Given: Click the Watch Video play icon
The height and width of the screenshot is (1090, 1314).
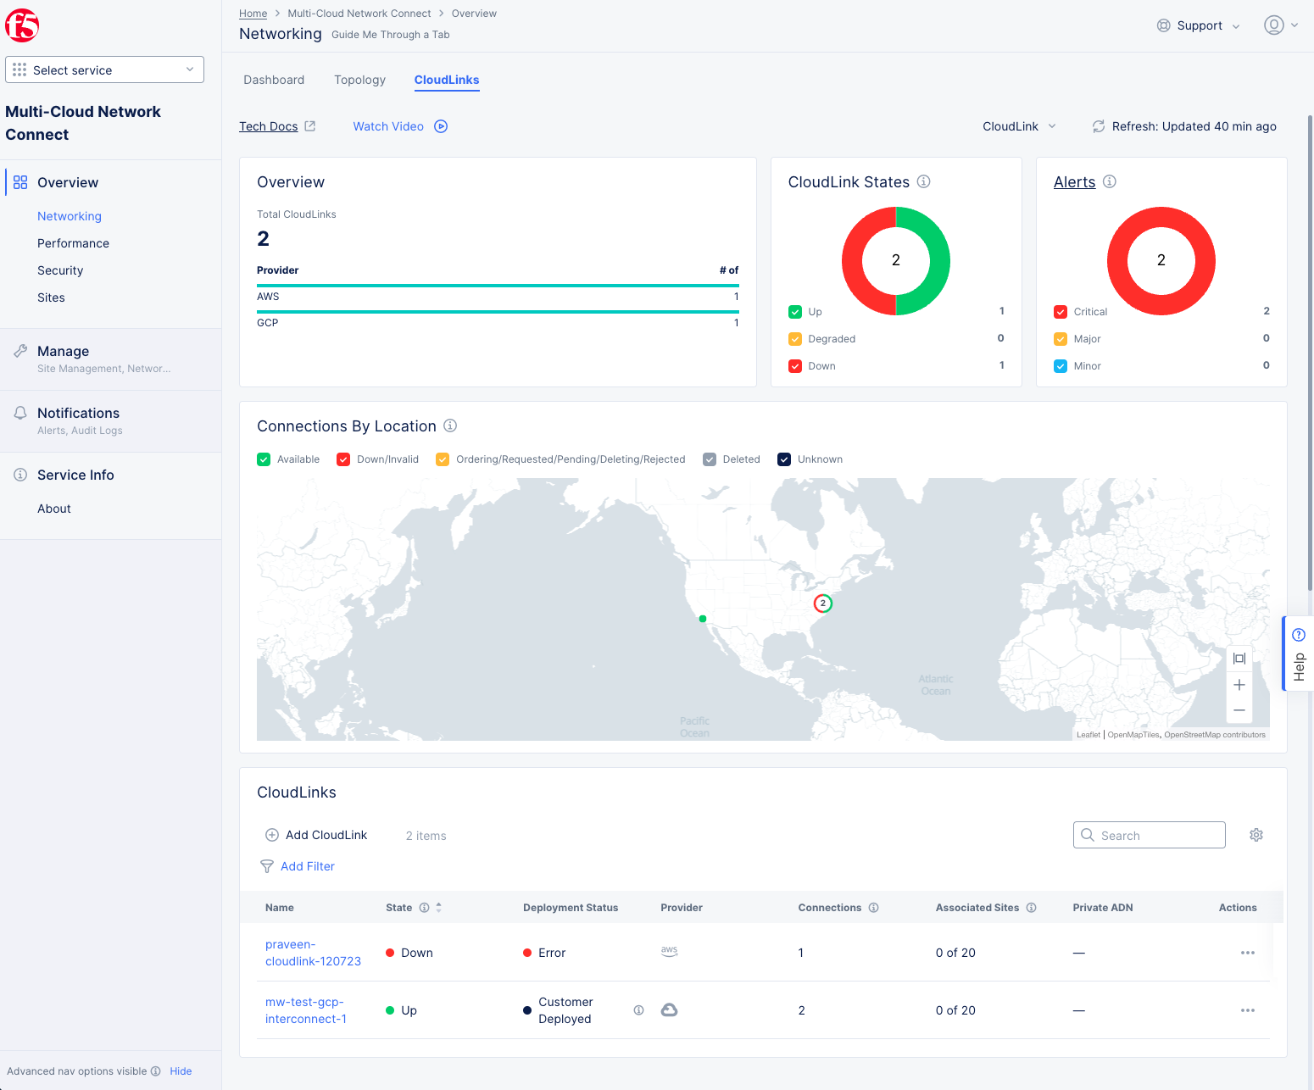Looking at the screenshot, I should (440, 126).
